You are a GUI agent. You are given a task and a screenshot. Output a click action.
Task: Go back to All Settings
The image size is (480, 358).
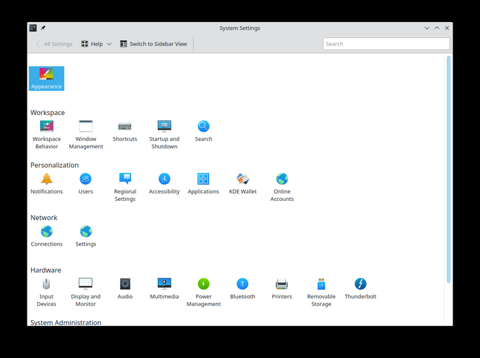[x=54, y=44]
